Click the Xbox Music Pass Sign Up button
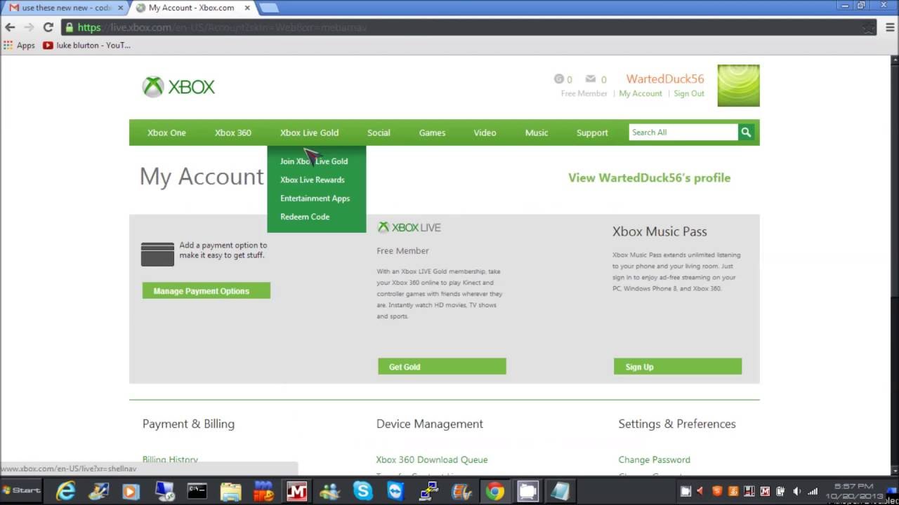The image size is (899, 505). (x=678, y=366)
